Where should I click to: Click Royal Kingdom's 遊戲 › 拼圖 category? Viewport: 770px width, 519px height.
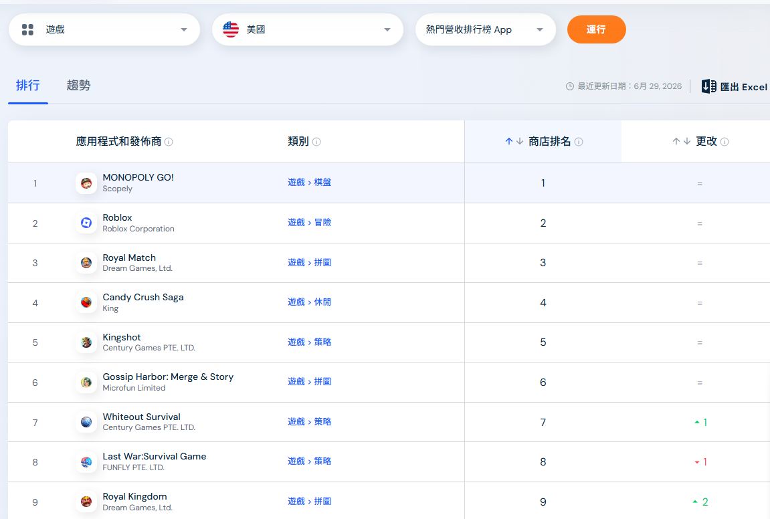[x=309, y=502]
